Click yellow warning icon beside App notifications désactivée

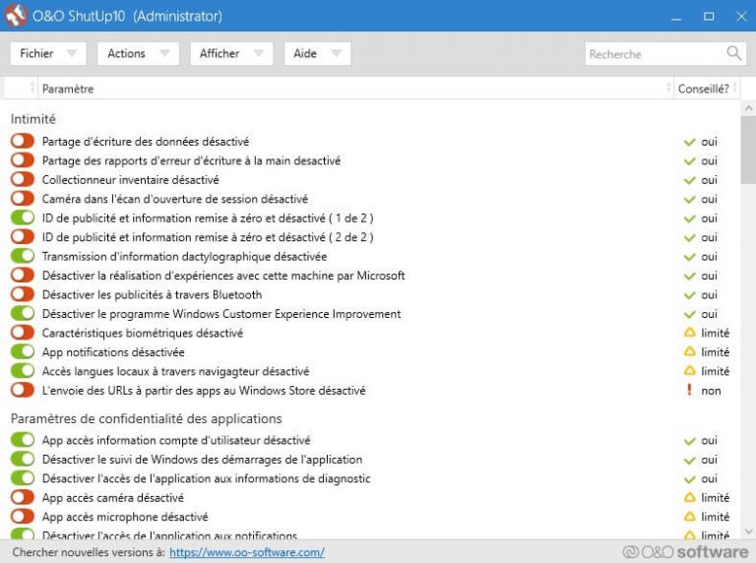tap(690, 352)
